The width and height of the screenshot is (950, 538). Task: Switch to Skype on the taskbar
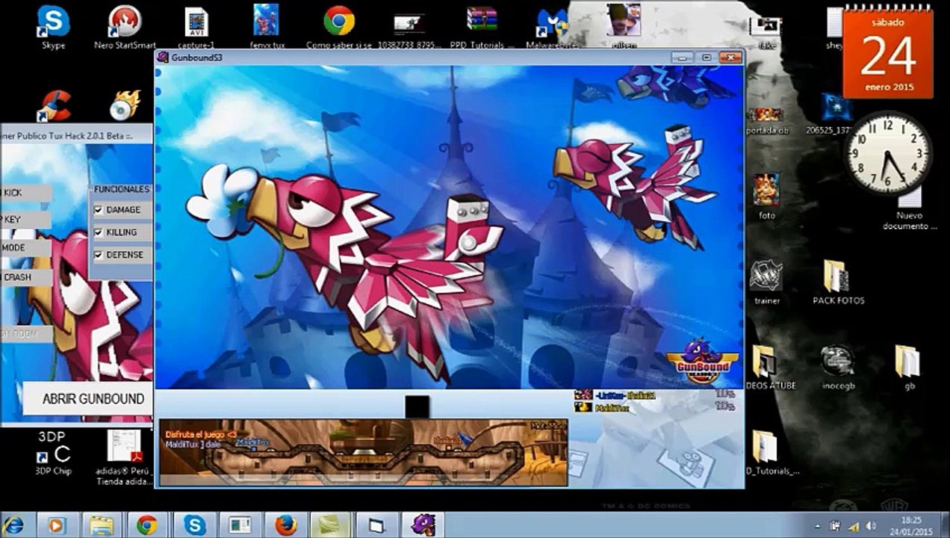coord(194,525)
